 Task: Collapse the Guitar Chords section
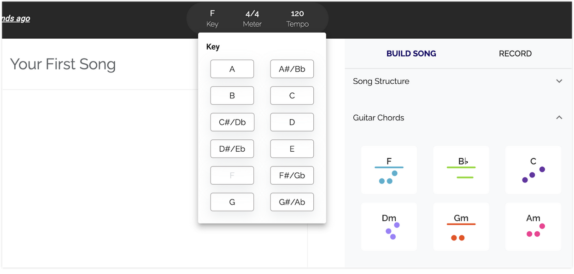pyautogui.click(x=559, y=118)
